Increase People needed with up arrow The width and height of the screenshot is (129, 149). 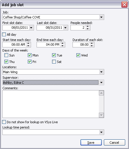click(88, 26)
